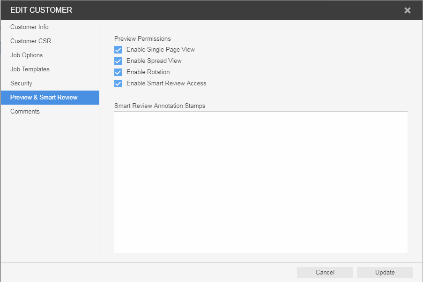The image size is (423, 282).
Task: Open the Comments section
Action: pos(25,112)
